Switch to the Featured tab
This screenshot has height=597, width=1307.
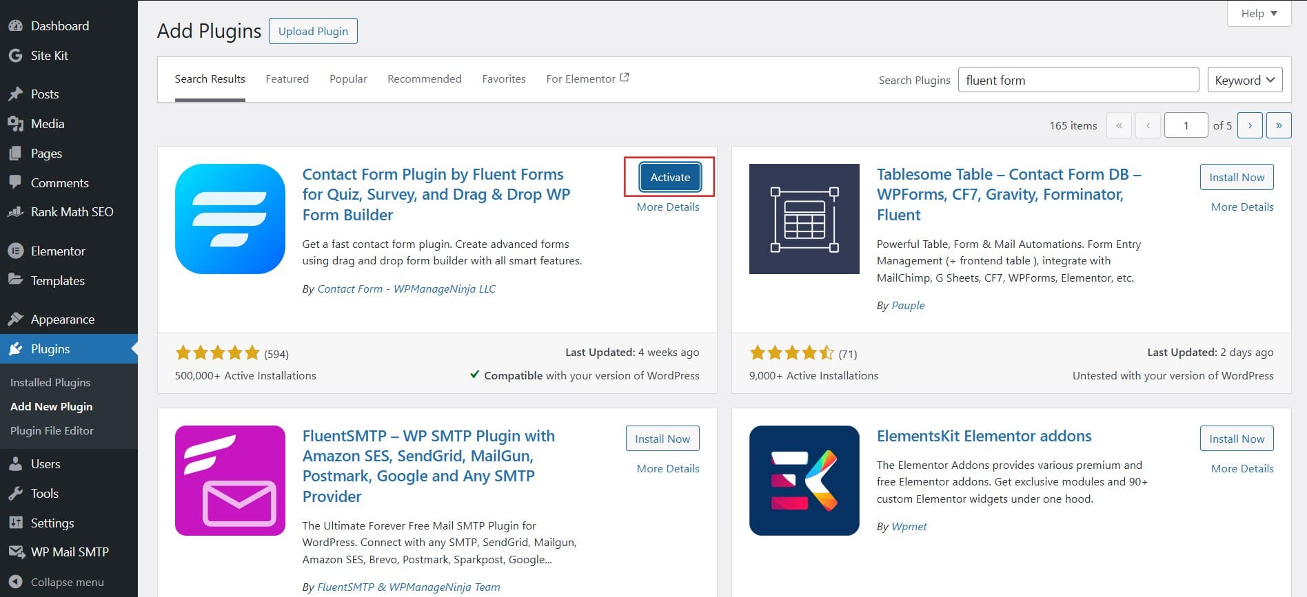(x=287, y=79)
